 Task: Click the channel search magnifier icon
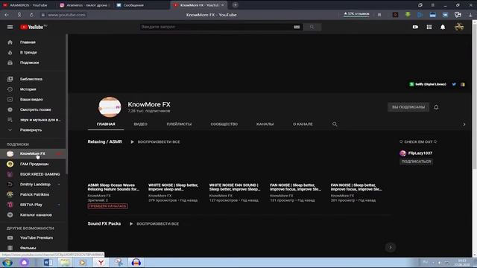[335, 124]
